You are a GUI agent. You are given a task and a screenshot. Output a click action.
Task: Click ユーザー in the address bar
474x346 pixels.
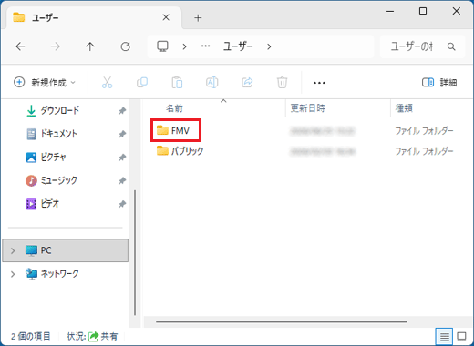[x=238, y=46]
